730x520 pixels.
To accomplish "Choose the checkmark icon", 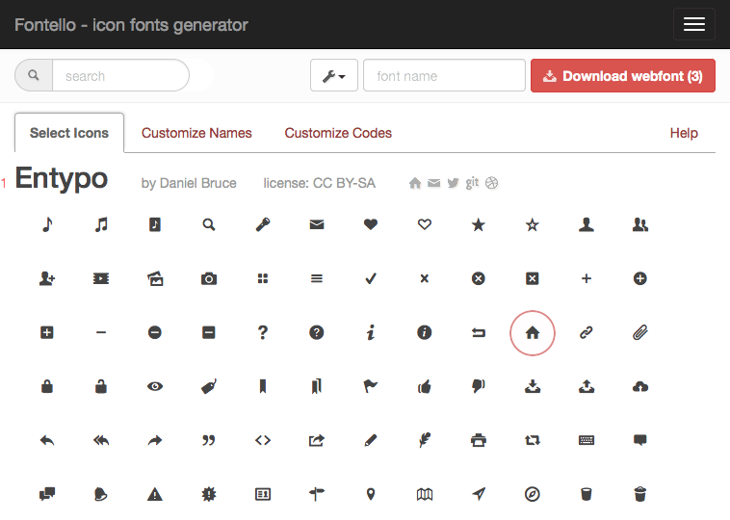I will coord(371,278).
